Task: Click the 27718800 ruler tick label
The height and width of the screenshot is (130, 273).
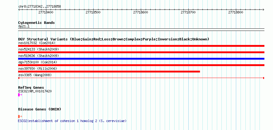Action: (x=236, y=12)
